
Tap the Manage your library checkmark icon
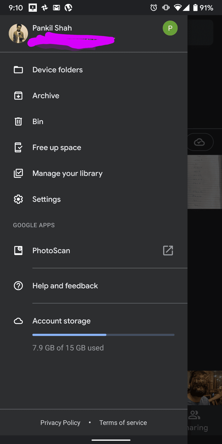[18, 173]
